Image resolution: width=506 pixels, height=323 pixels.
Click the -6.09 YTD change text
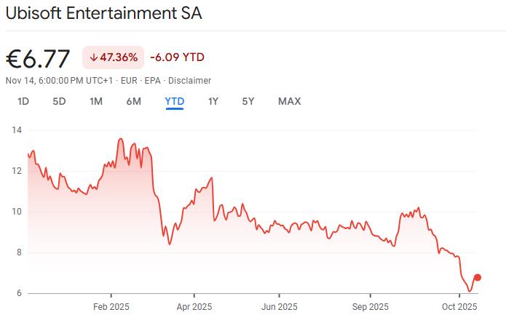pos(177,57)
